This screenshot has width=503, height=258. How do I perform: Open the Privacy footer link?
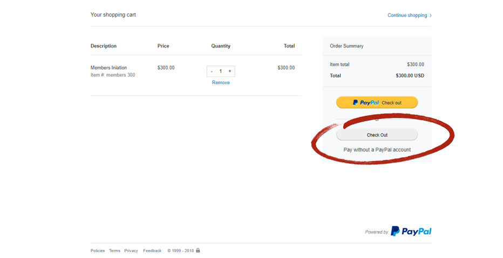click(x=131, y=250)
